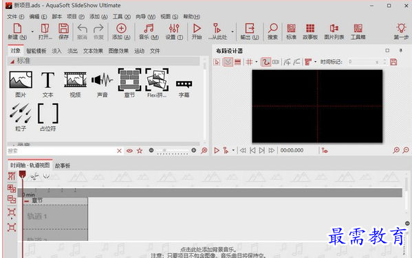This screenshot has width=412, height=258.
Task: Increase thumbnail size with plus button
Action: [x=194, y=150]
